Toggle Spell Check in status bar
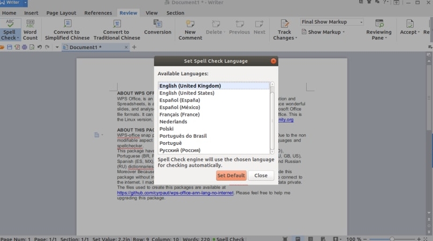The width and height of the screenshot is (433, 241). (229, 238)
